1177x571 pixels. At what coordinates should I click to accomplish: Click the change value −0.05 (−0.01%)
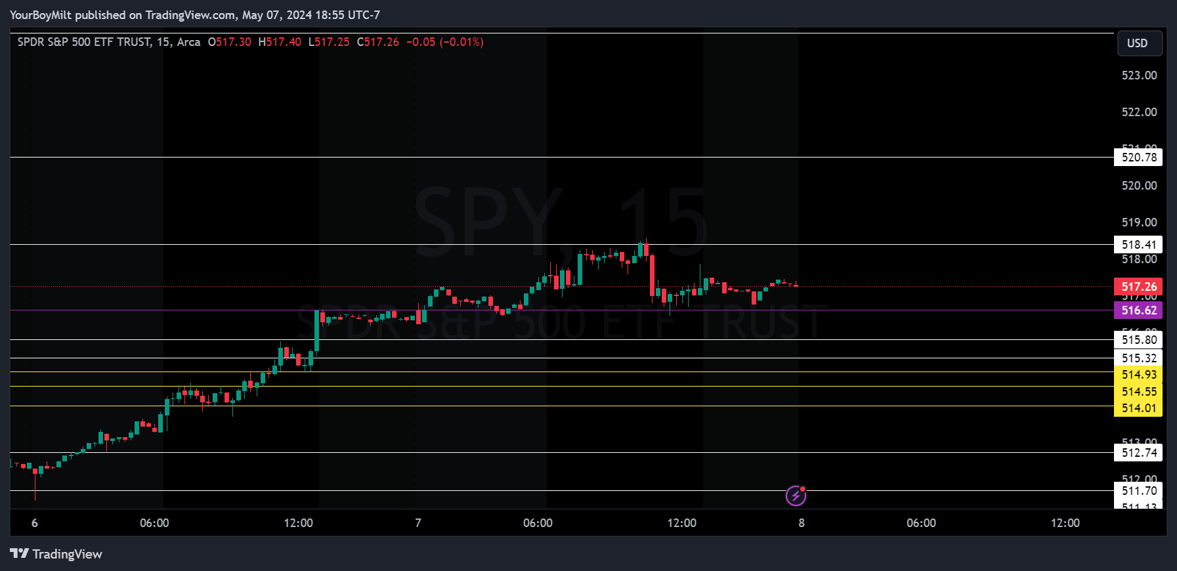click(x=445, y=42)
